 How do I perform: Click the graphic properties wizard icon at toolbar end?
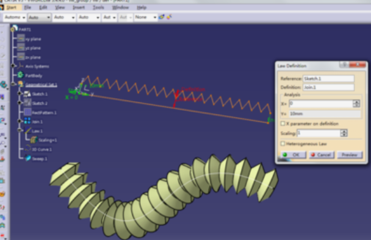[x=170, y=17]
